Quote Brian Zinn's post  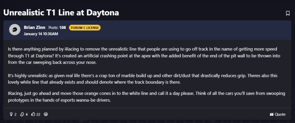(x=278, y=114)
